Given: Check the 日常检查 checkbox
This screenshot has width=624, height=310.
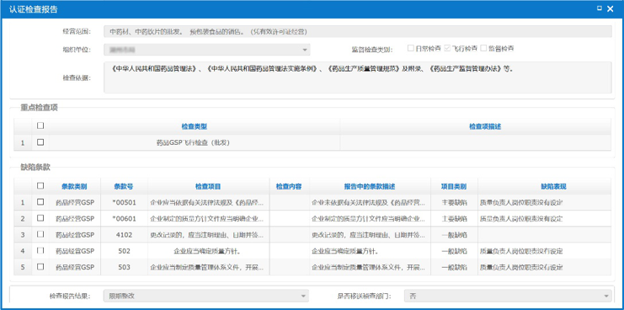Looking at the screenshot, I should tap(411, 48).
